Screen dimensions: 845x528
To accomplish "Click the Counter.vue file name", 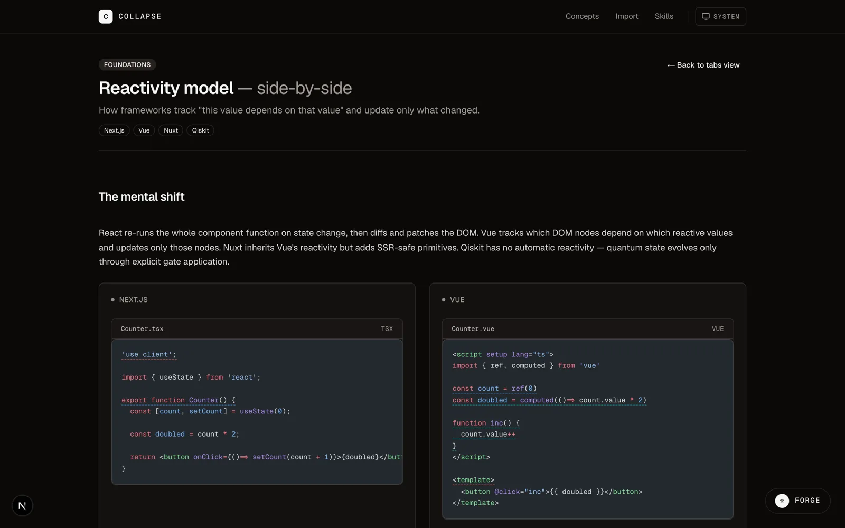I will tap(473, 328).
